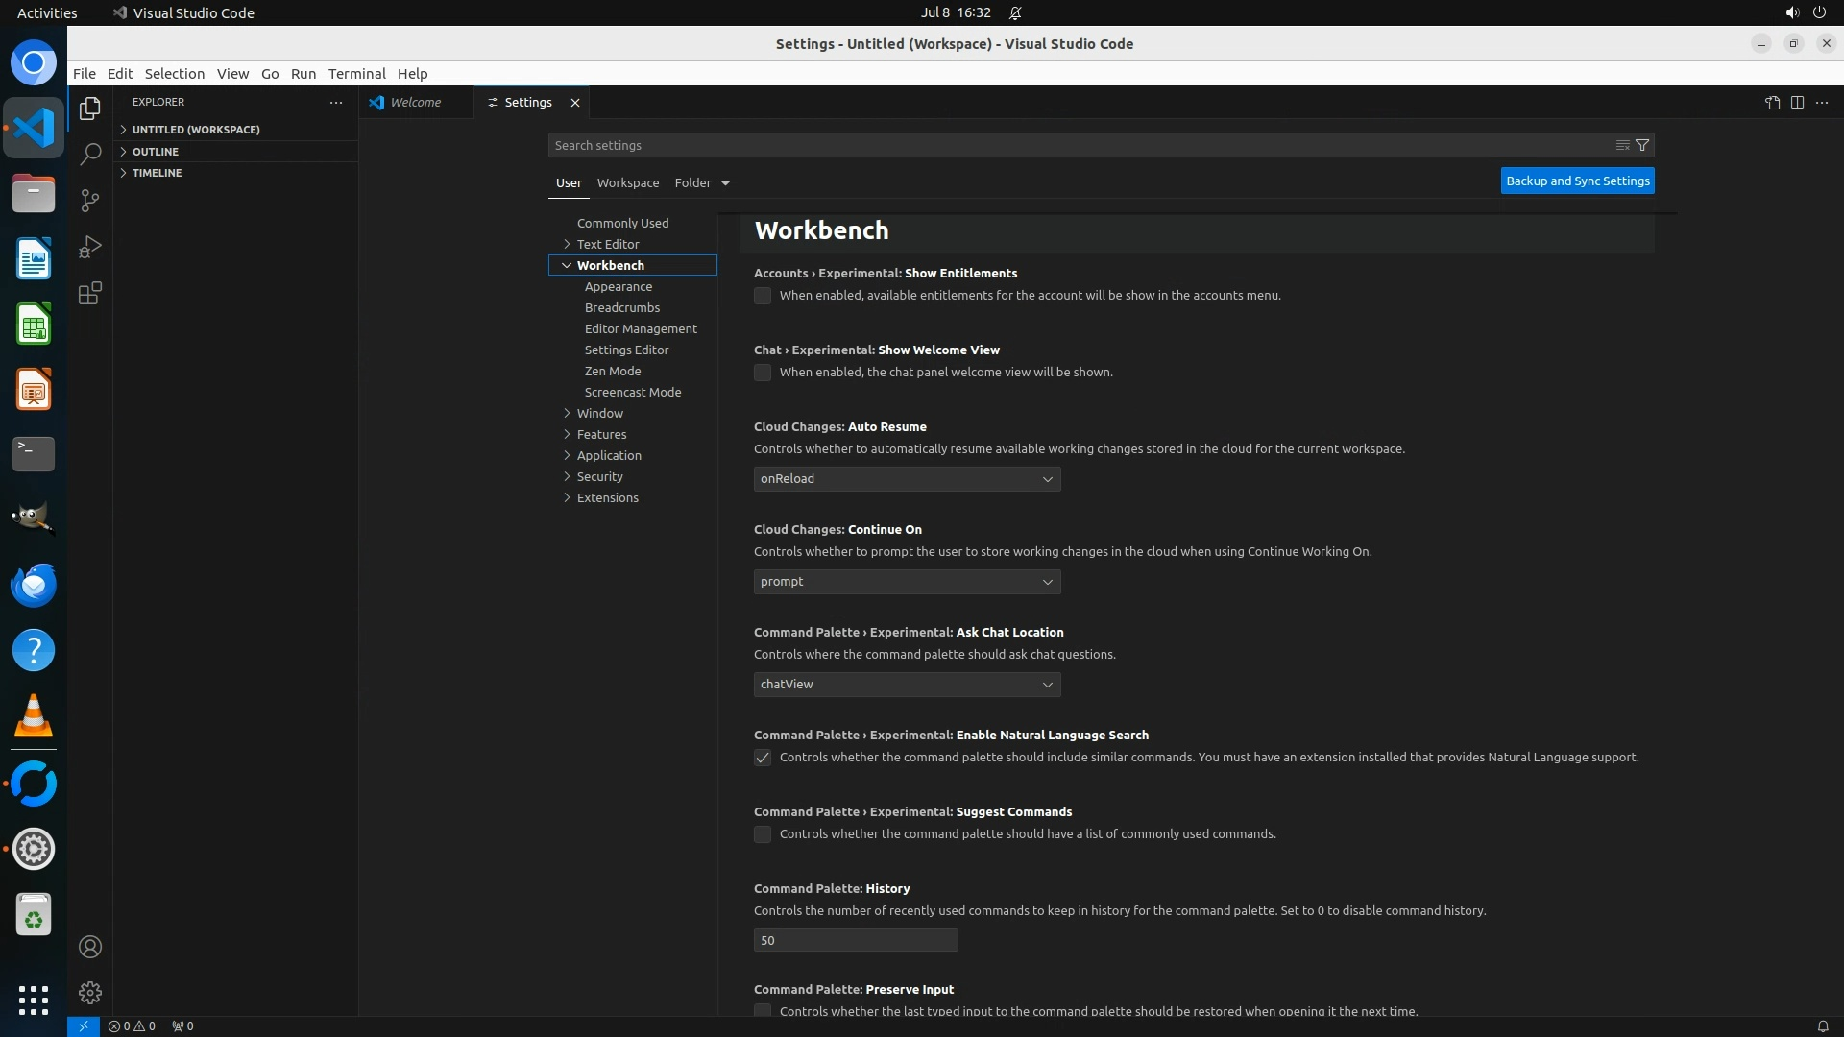Uncheck Enable Natural Language Search
Image resolution: width=1844 pixels, height=1037 pixels.
(763, 758)
